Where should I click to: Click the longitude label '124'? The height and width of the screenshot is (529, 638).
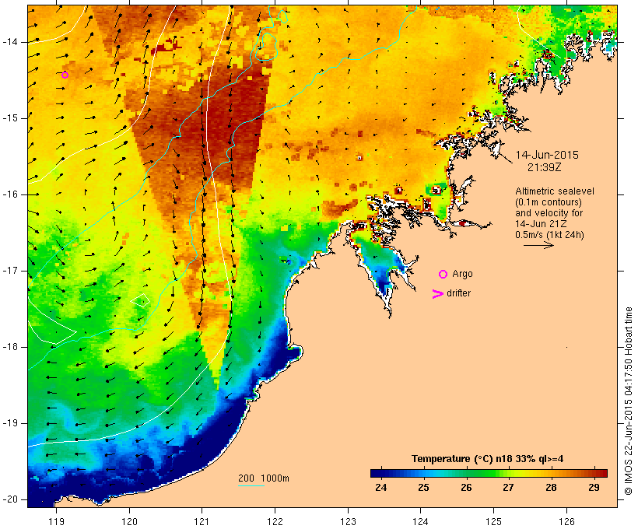tap(420, 521)
